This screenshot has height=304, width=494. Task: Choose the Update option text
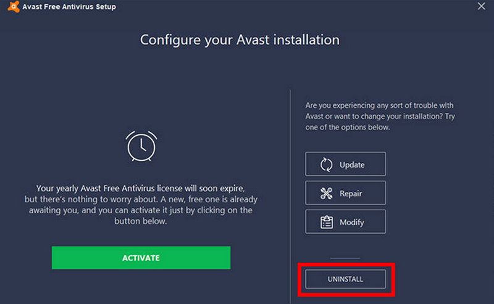352,165
